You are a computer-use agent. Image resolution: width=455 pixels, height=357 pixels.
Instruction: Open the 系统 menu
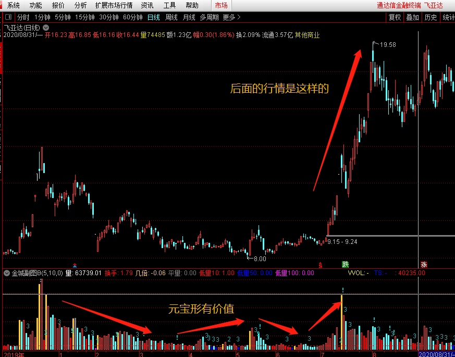tap(14, 5)
